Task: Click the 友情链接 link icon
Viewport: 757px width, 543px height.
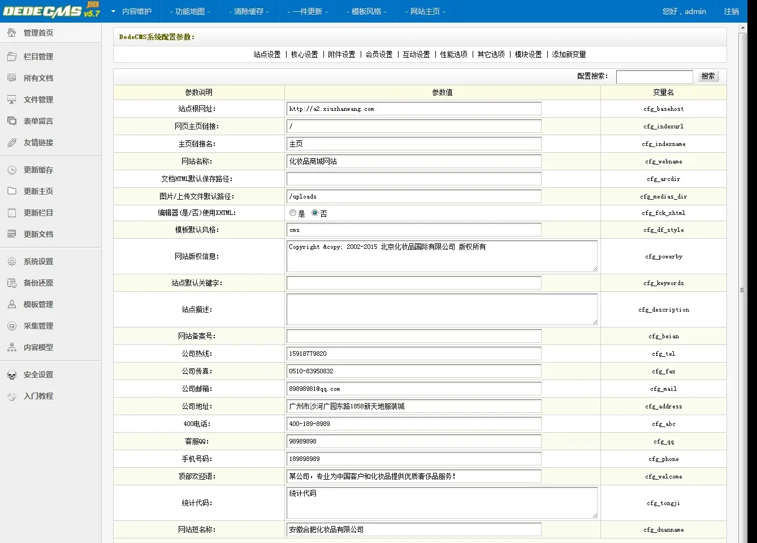Action: (11, 143)
